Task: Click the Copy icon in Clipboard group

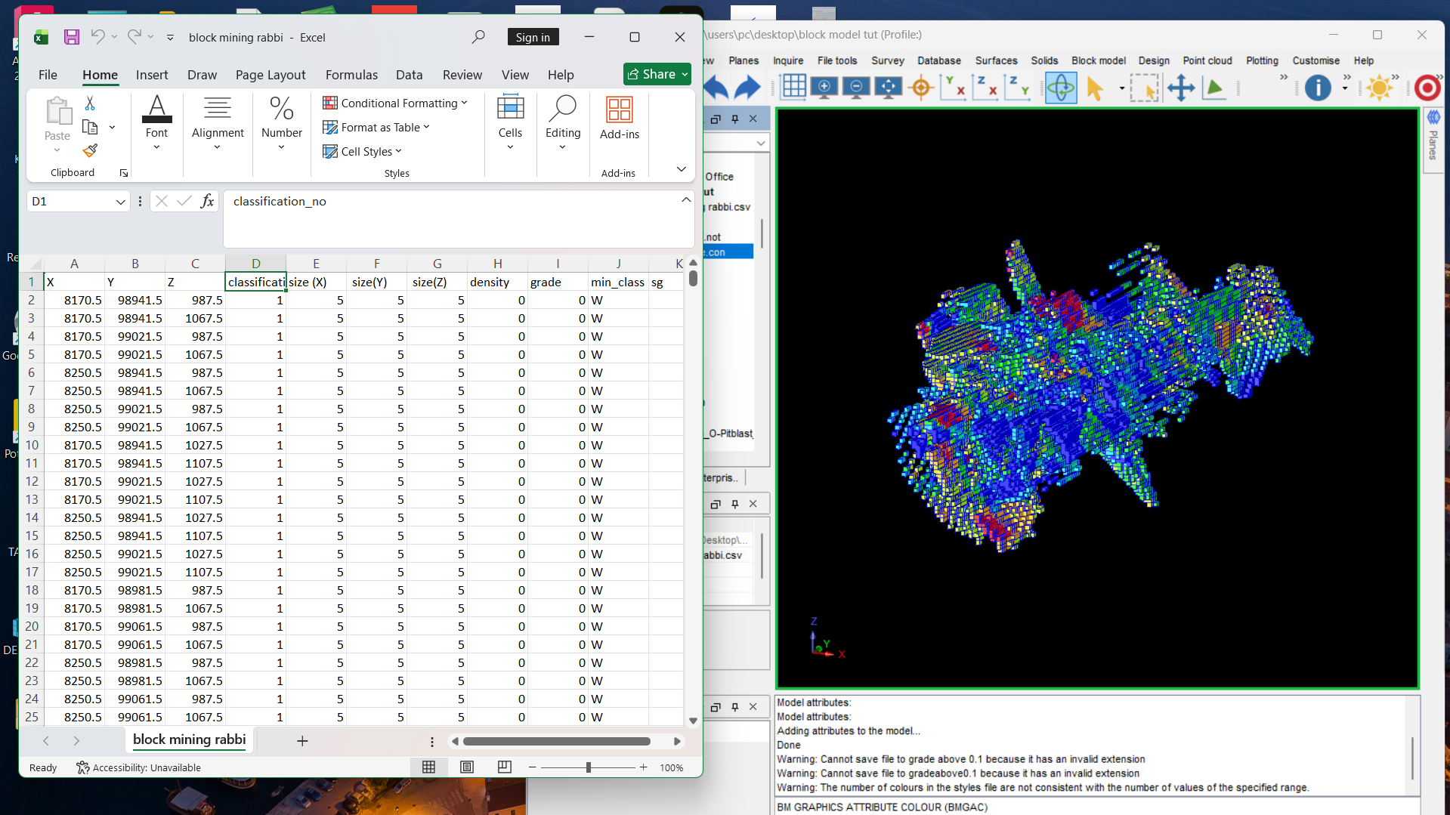Action: coord(90,127)
